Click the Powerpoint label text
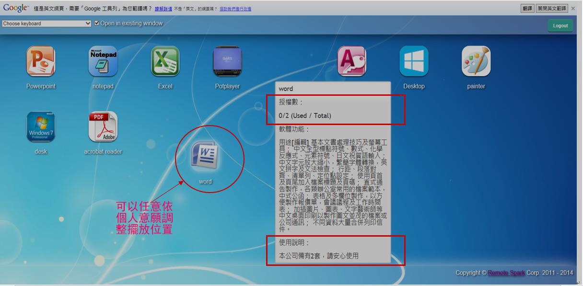The height and width of the screenshot is (286, 583). [x=41, y=86]
